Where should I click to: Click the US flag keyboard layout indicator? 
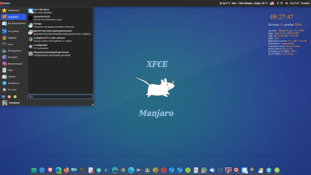(272, 3)
